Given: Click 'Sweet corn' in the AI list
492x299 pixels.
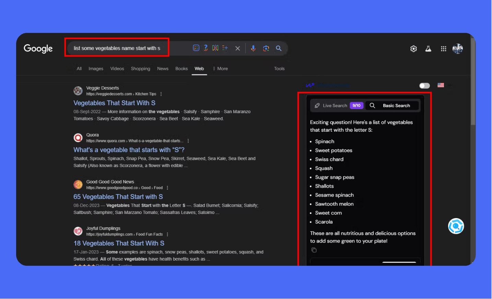Looking at the screenshot, I should pyautogui.click(x=328, y=213).
